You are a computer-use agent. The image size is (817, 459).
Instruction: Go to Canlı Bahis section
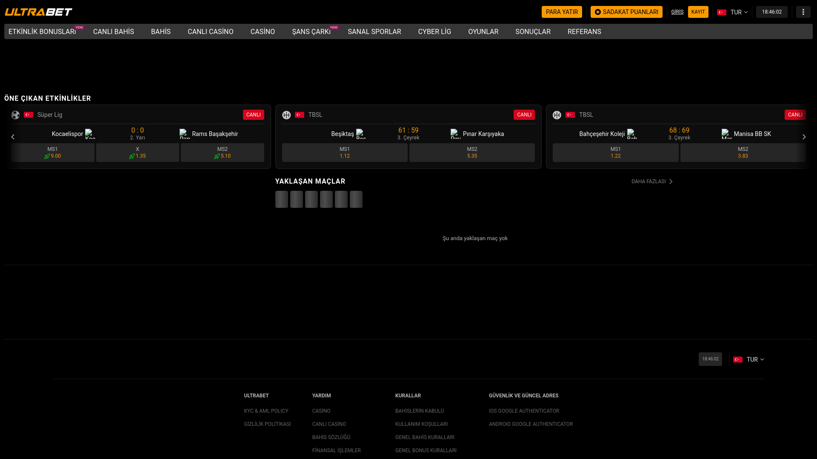114,31
